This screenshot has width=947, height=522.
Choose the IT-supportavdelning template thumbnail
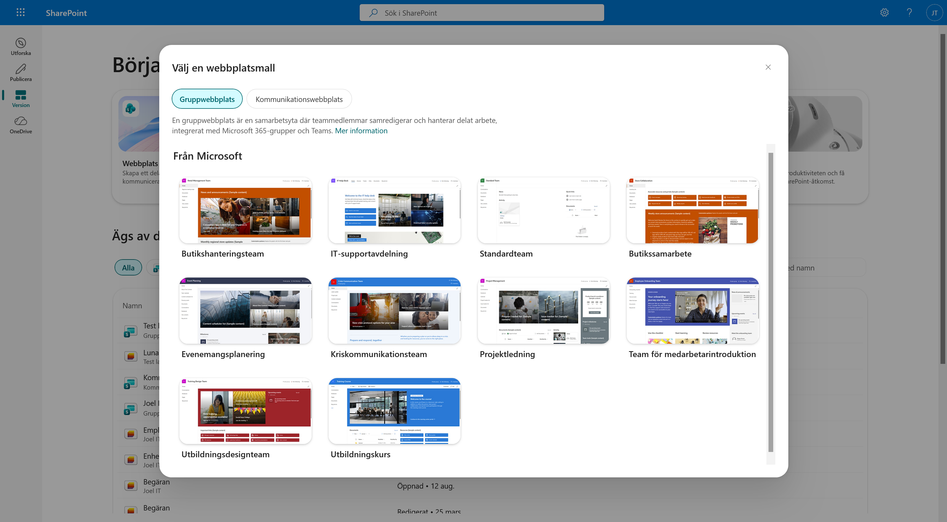395,210
